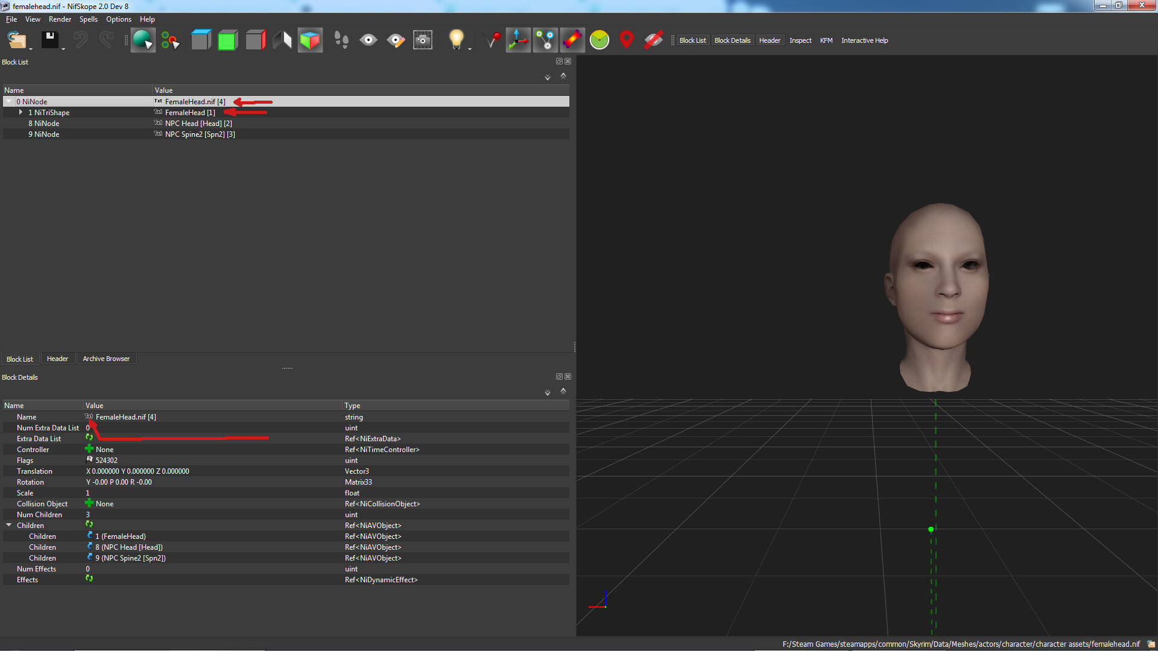The image size is (1158, 651).
Task: Click the flag icon next to 524302
Action: [x=90, y=459]
